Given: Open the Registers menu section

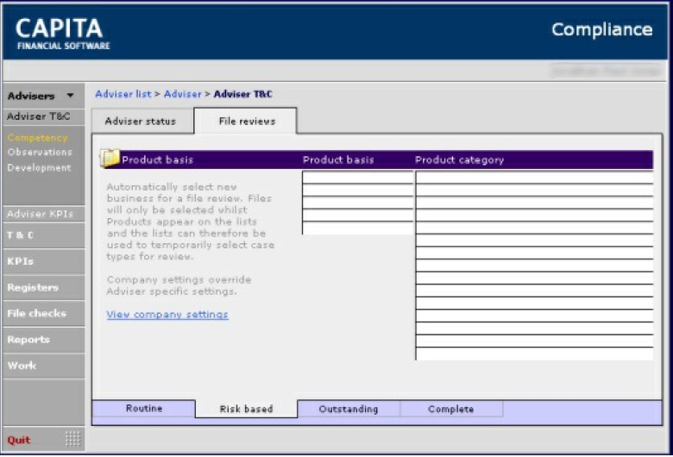Looking at the screenshot, I should point(33,287).
